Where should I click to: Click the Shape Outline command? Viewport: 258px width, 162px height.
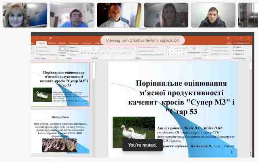tap(219, 51)
